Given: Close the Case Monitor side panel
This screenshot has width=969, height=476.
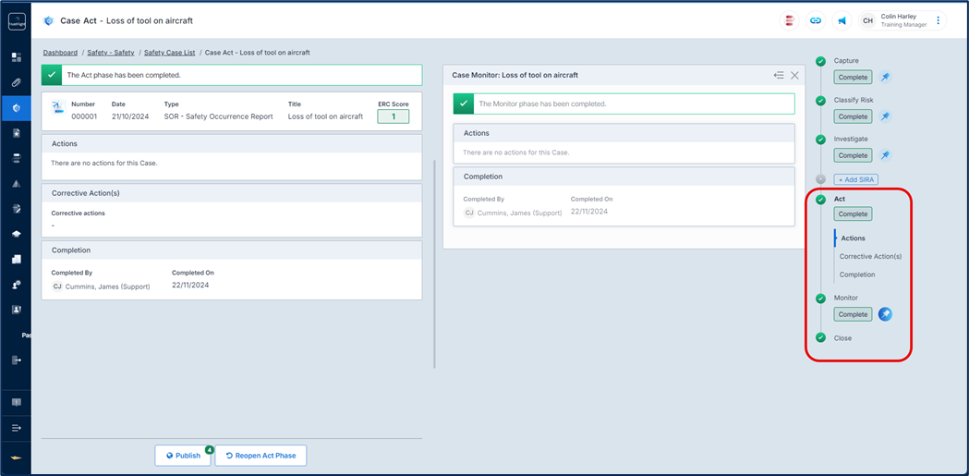Looking at the screenshot, I should pos(794,75).
